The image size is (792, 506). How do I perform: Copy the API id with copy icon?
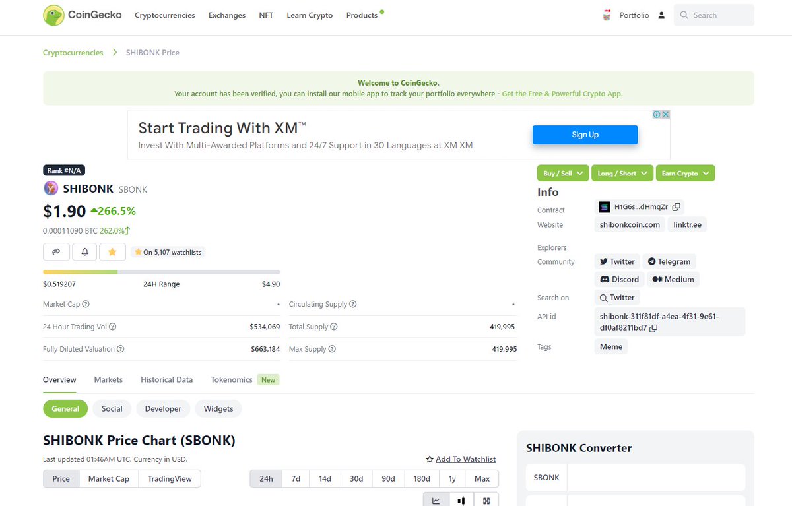tap(653, 328)
